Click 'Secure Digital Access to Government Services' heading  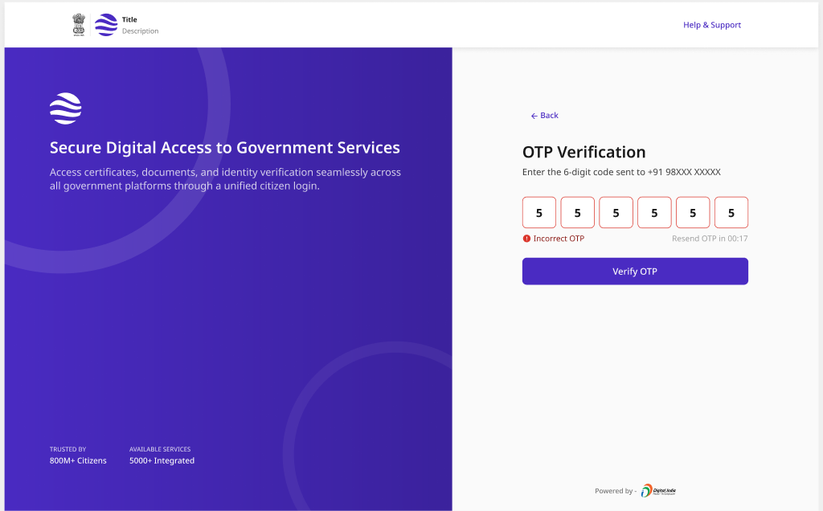(225, 147)
